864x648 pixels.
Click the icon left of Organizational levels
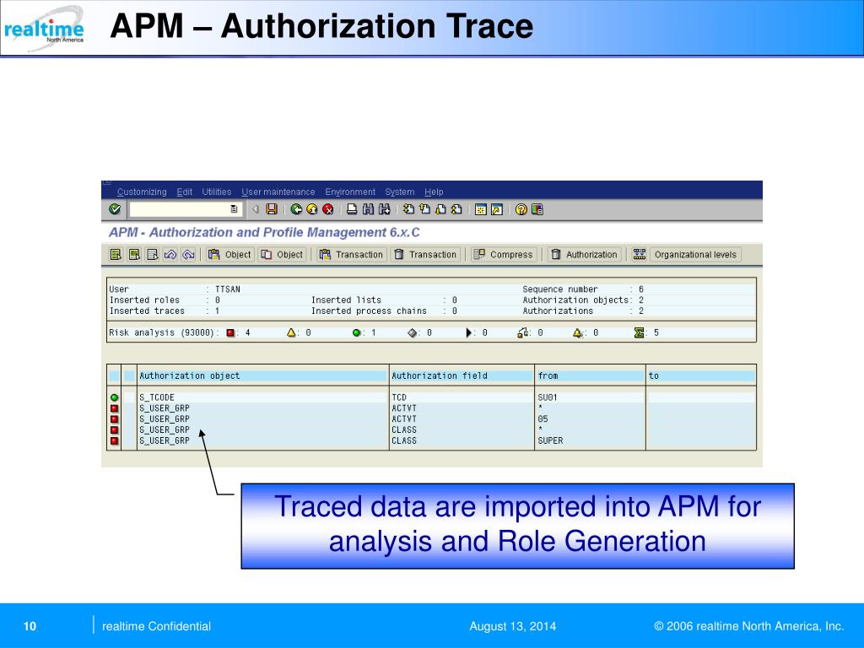coord(640,254)
